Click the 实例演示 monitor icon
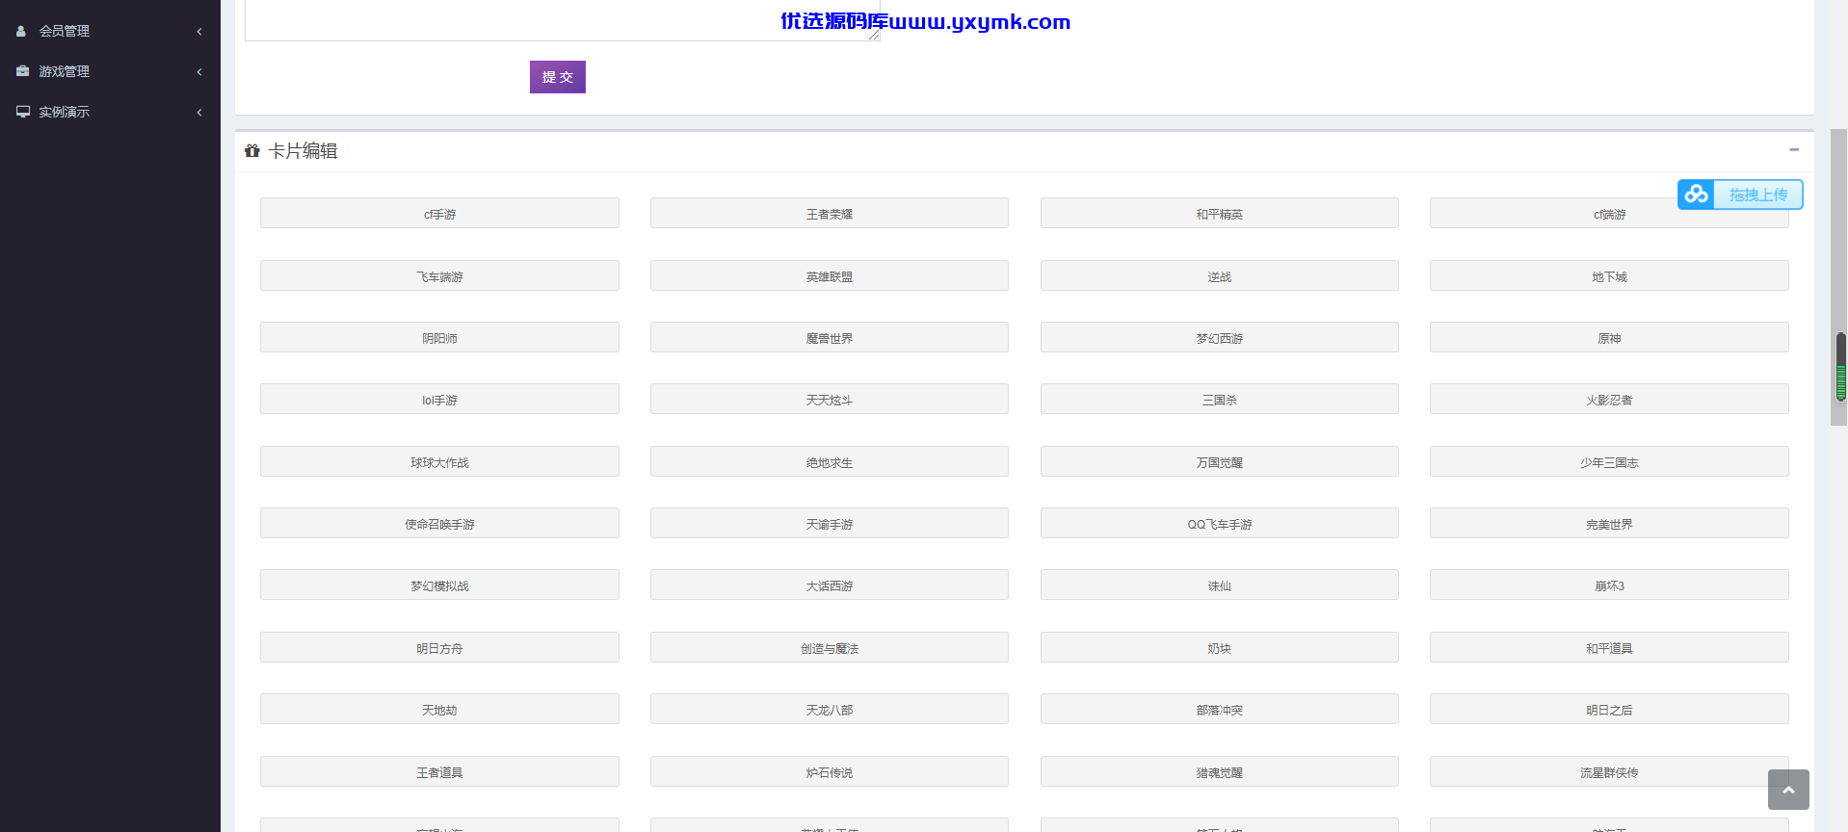1848x832 pixels. coord(22,112)
